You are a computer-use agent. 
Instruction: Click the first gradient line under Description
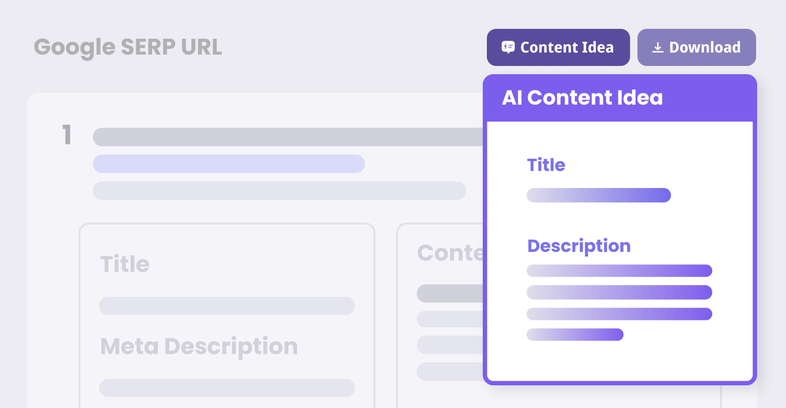619,270
